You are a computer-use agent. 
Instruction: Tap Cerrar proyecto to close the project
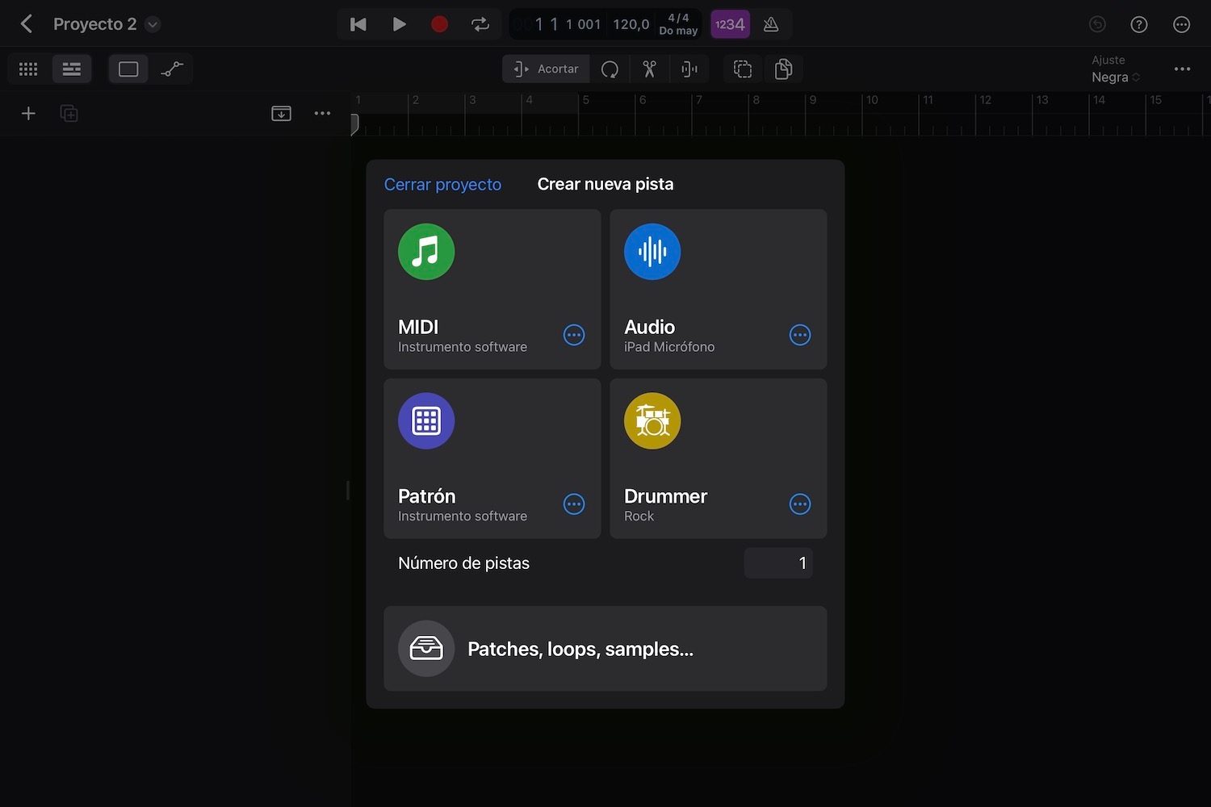[x=442, y=184]
